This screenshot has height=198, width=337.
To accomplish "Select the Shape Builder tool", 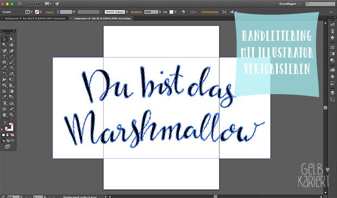I will tap(4, 85).
